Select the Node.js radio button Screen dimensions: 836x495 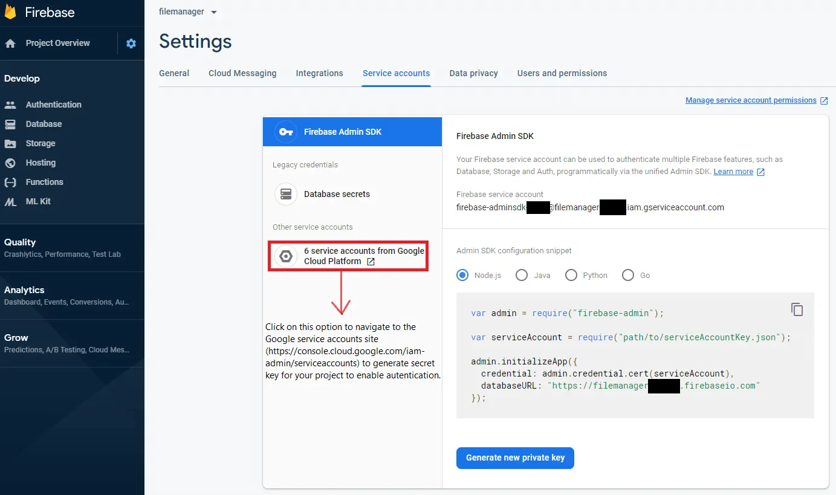point(462,275)
